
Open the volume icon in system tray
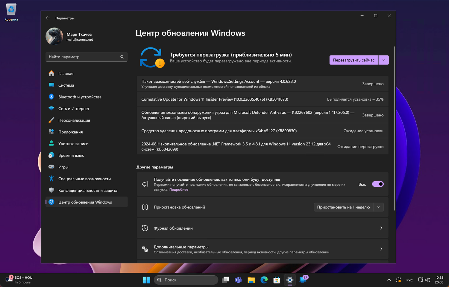coord(428,280)
